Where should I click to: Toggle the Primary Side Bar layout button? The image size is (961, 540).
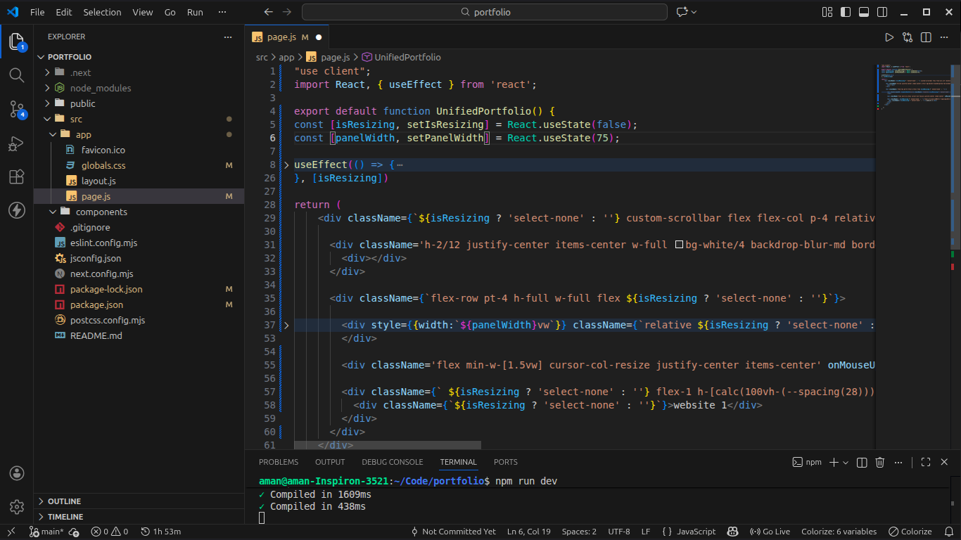tap(846, 12)
